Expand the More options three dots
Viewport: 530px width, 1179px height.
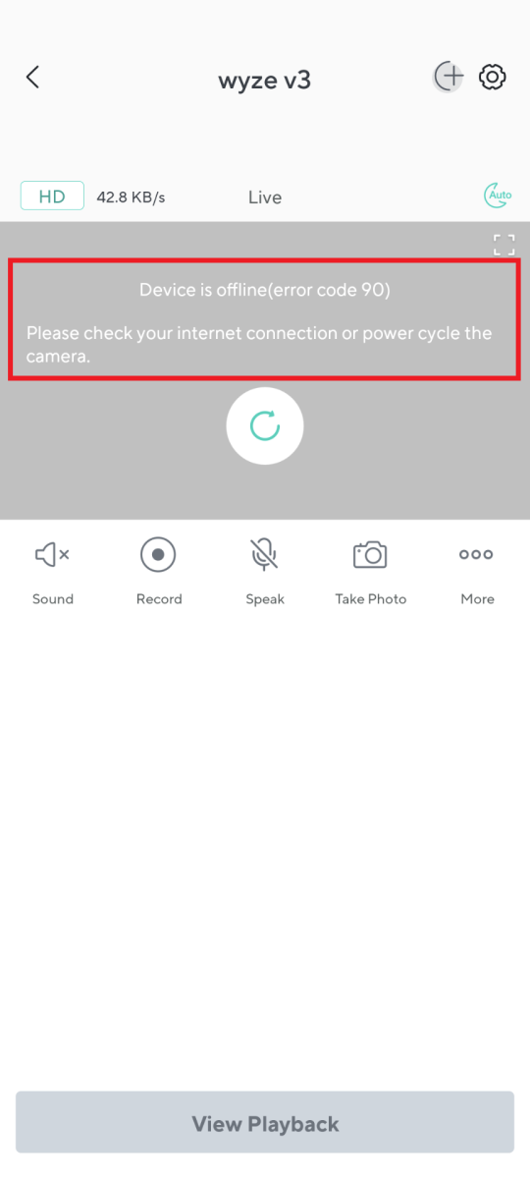coord(476,555)
